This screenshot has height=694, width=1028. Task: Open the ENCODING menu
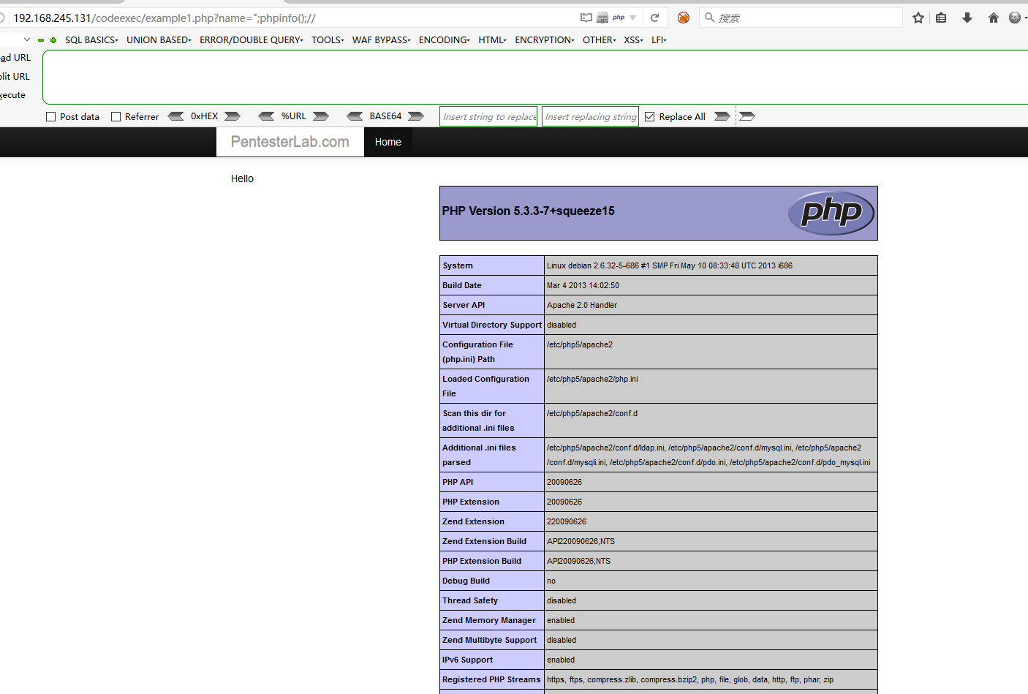coord(444,40)
